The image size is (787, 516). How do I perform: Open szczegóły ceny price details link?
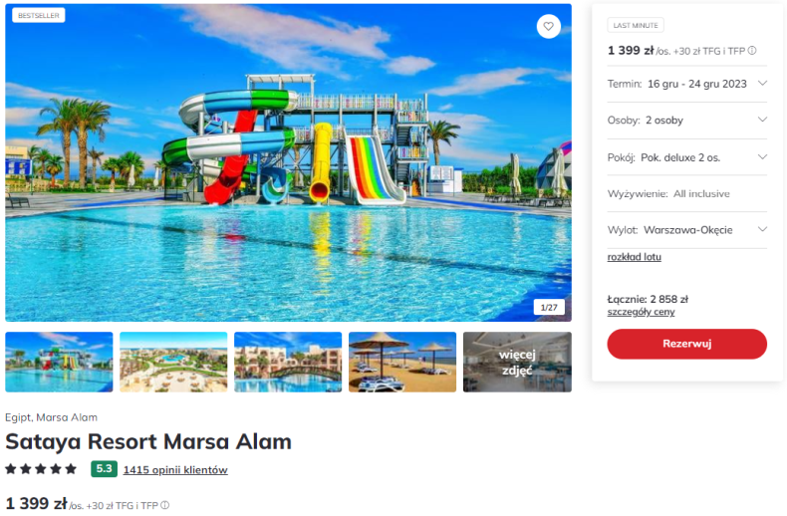click(x=641, y=312)
